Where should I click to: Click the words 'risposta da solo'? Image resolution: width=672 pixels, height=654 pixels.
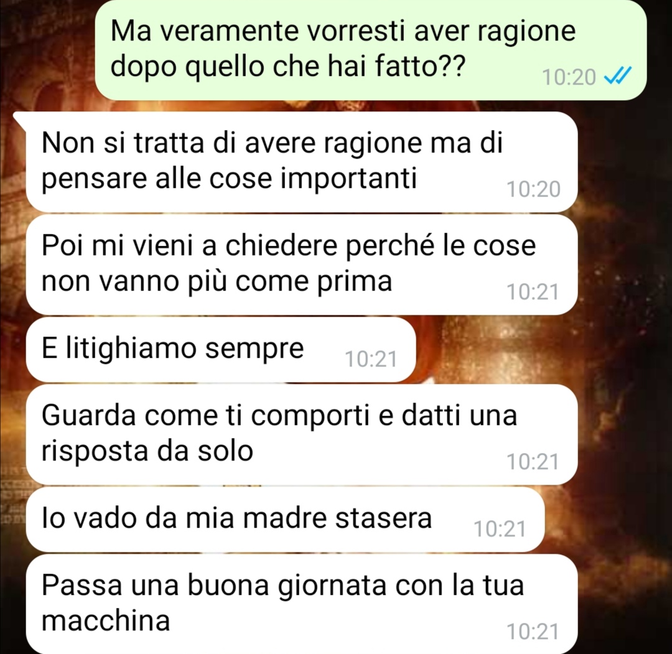(147, 451)
